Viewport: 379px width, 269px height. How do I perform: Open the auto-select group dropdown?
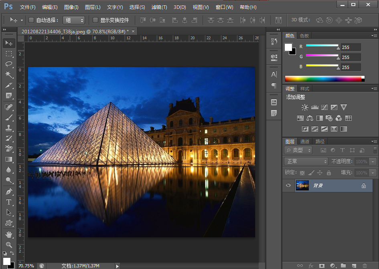point(74,20)
